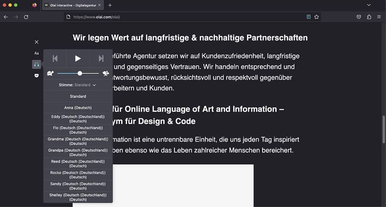This screenshot has height=207, width=386.
Task: Choose the Flo (Deutsch) voice
Action: click(x=78, y=130)
